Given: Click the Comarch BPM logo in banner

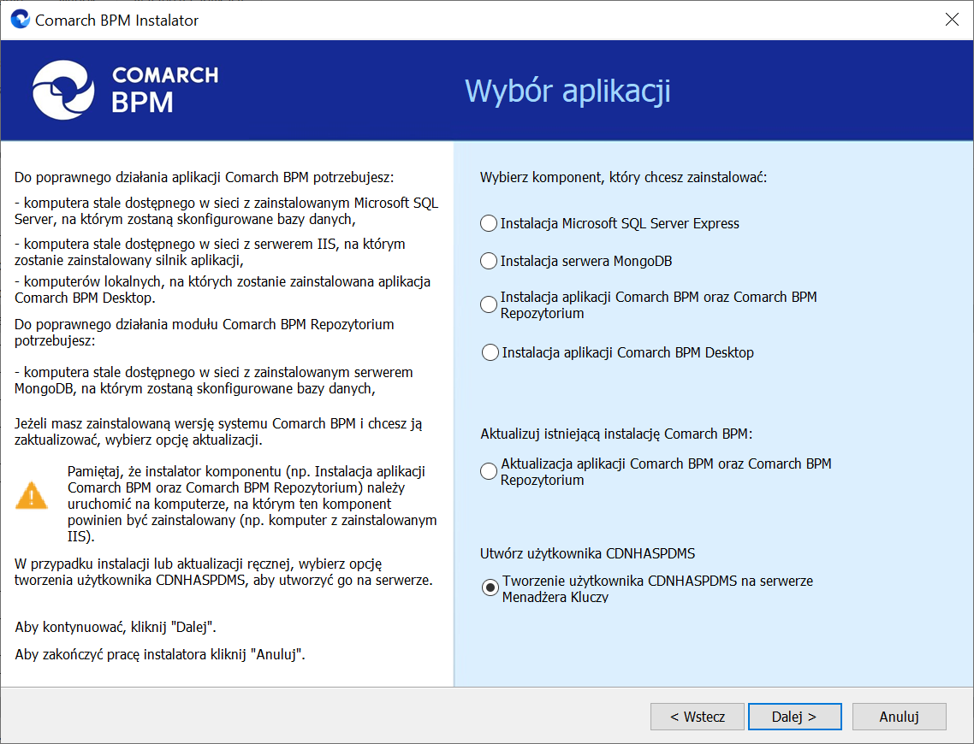Looking at the screenshot, I should (126, 90).
